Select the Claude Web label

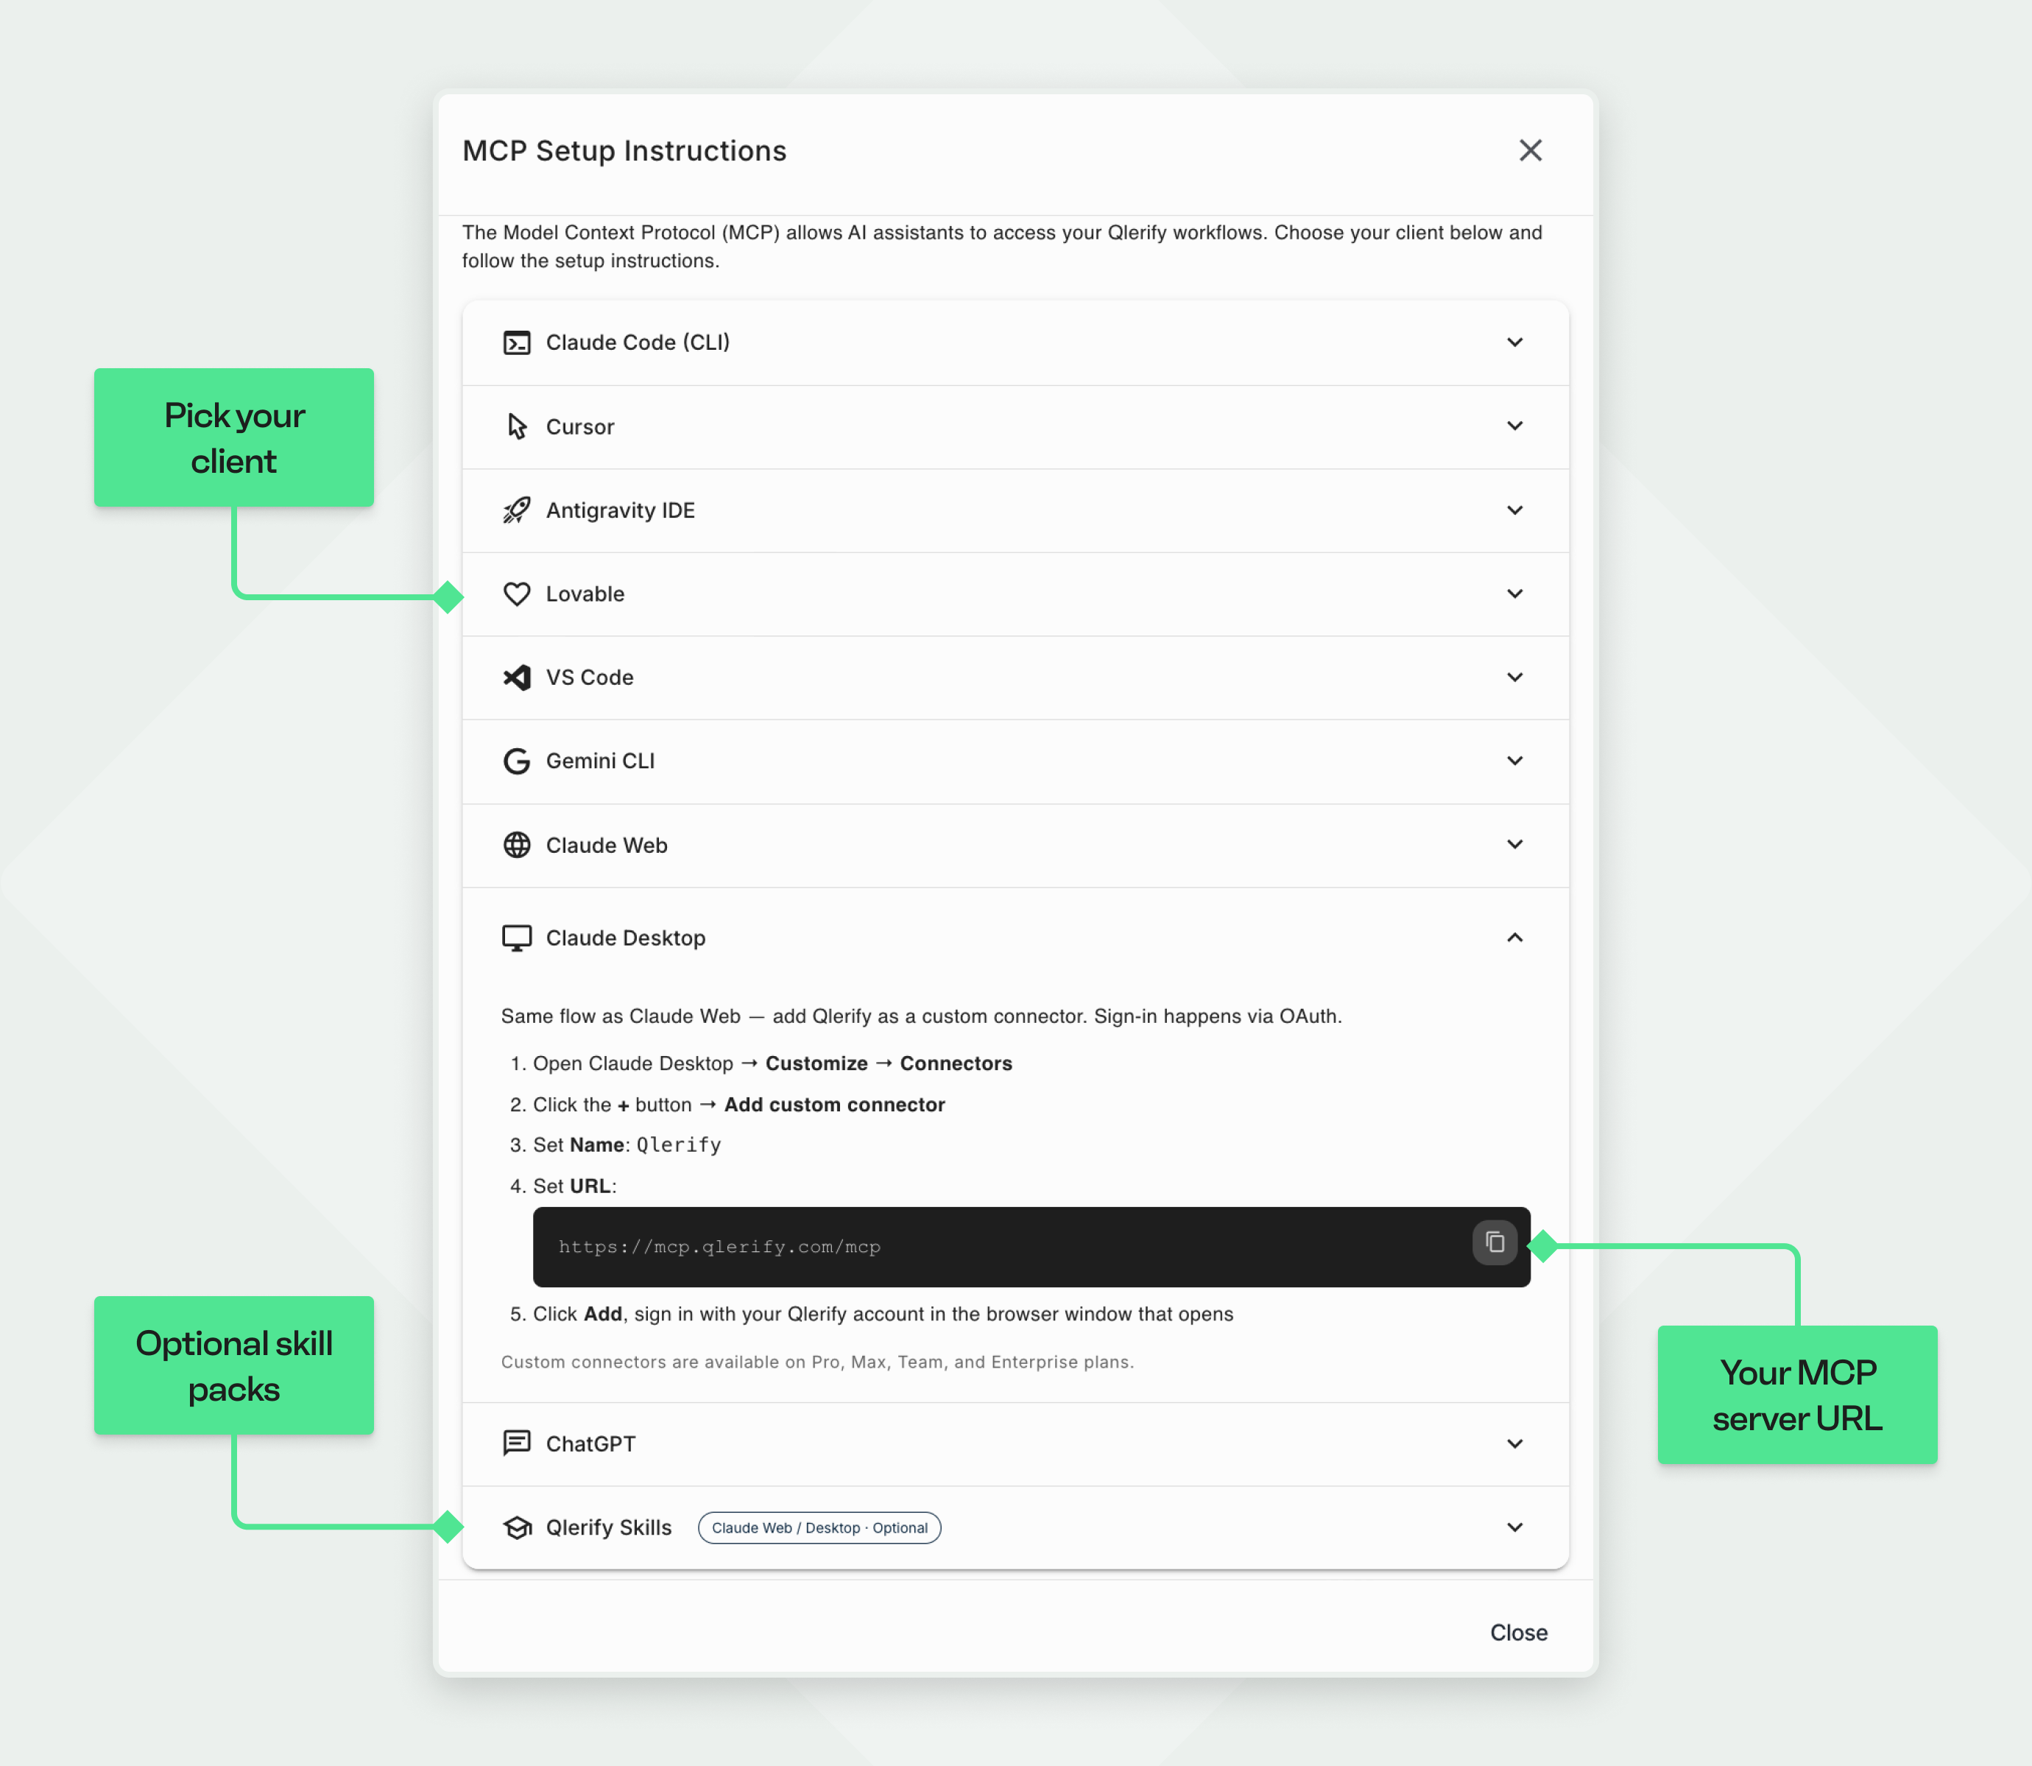point(607,845)
